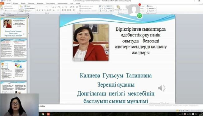Open the Insert ribbon tab
This screenshot has width=203, height=116.
16,3
